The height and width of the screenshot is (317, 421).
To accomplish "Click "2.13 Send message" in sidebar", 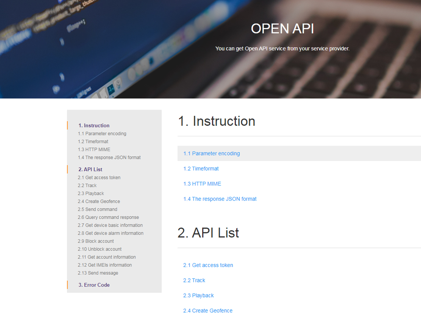I will coord(98,273).
